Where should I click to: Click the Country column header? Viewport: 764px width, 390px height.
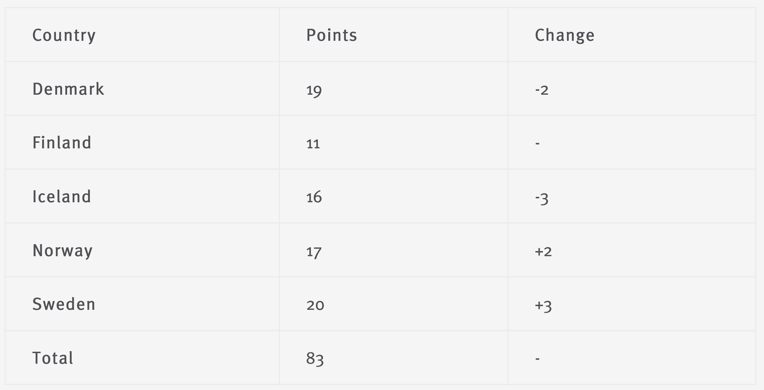64,35
